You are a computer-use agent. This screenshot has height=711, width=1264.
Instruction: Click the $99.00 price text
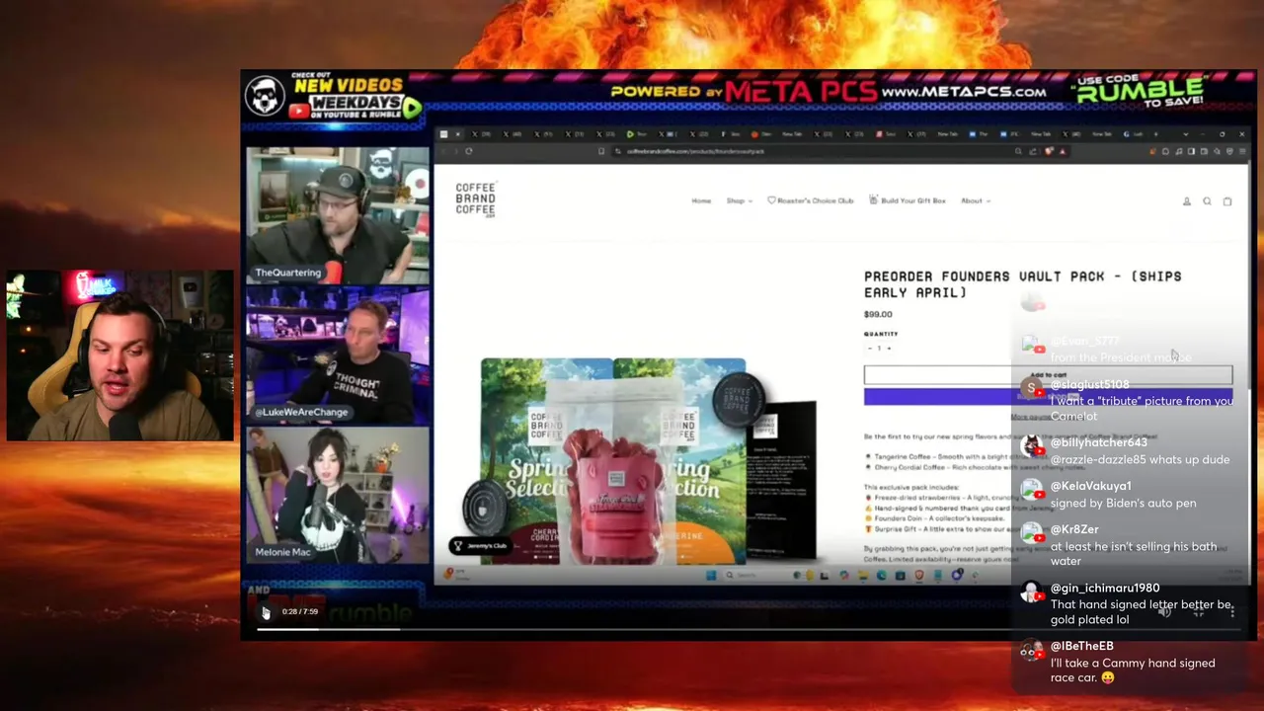click(878, 314)
